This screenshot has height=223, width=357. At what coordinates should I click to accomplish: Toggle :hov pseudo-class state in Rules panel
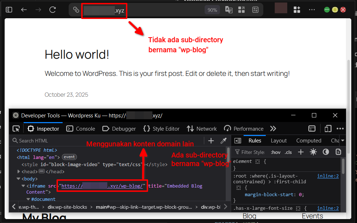click(x=275, y=152)
